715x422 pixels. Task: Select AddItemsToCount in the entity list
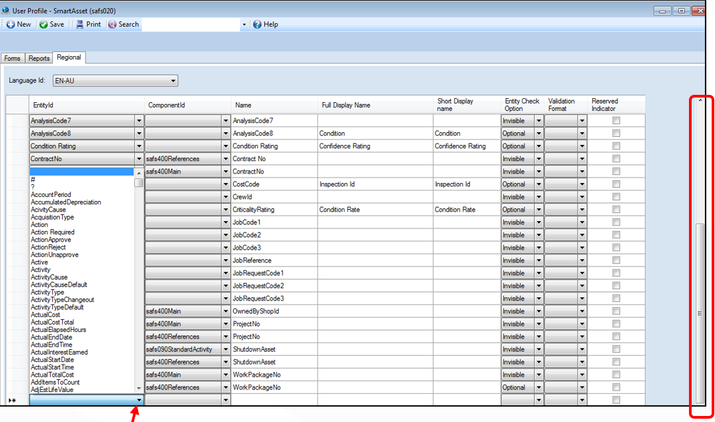[55, 383]
